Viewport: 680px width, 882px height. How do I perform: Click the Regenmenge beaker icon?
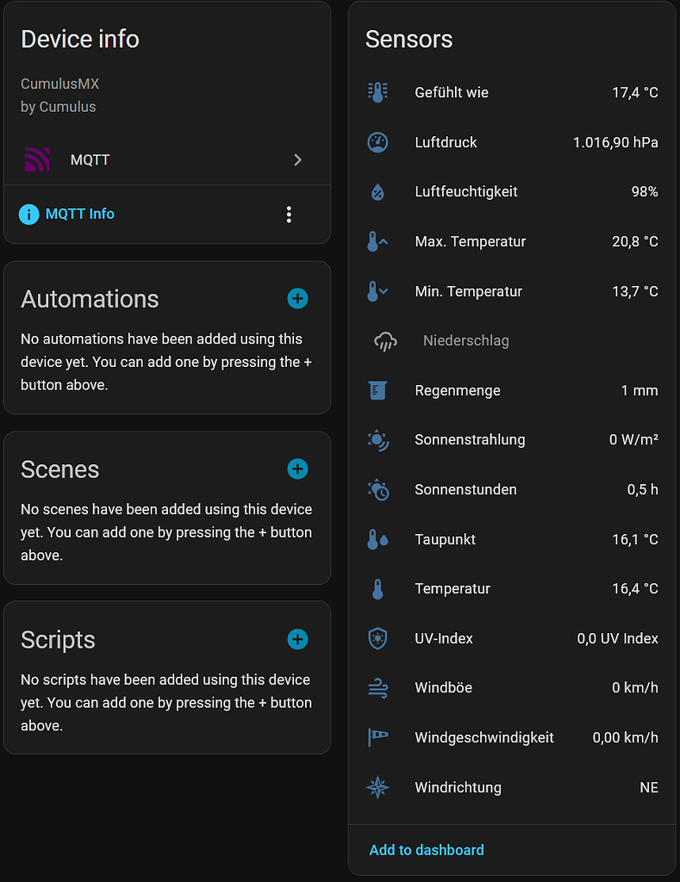point(377,390)
